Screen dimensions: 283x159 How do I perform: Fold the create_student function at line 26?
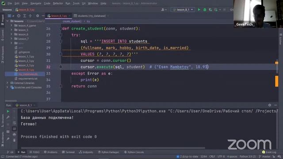point(61,29)
